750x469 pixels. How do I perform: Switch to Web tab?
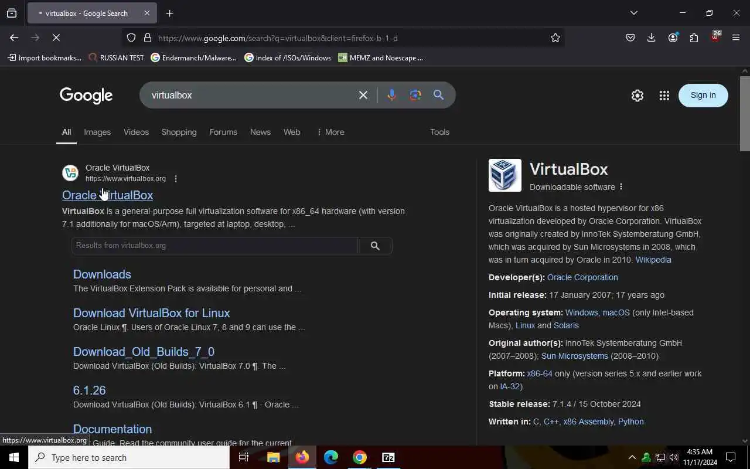[292, 132]
